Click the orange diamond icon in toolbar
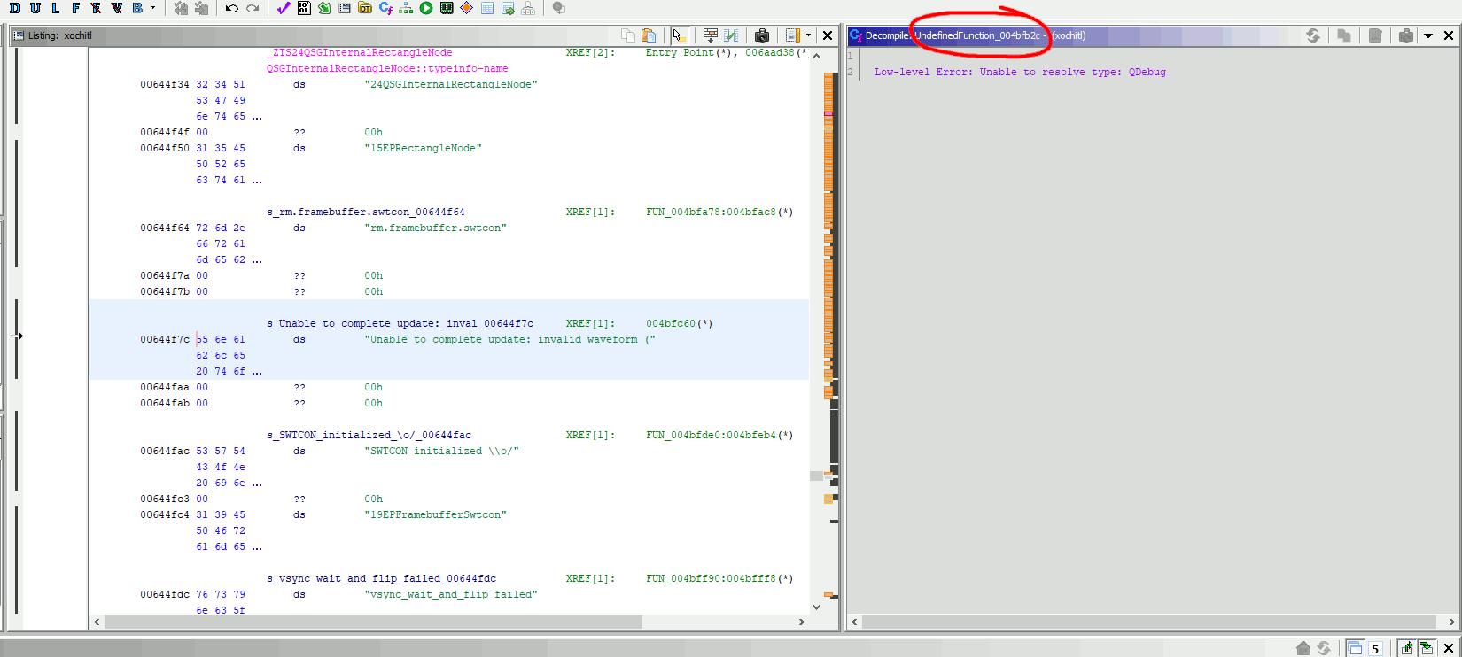The width and height of the screenshot is (1462, 657). click(467, 8)
